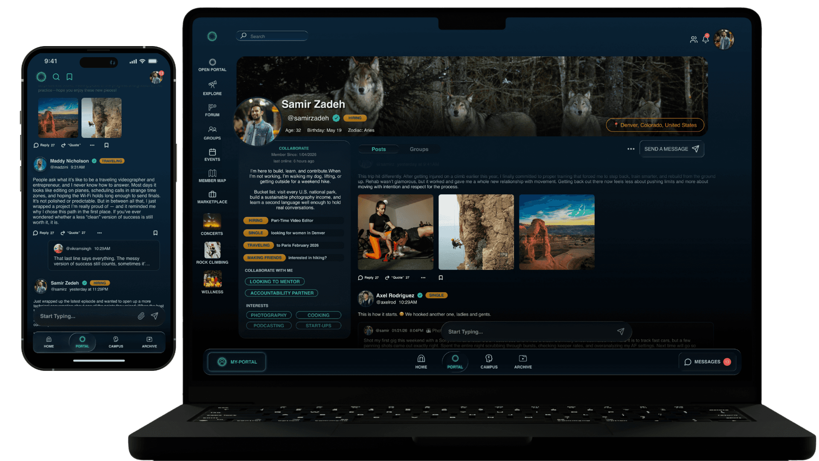Open the rock climber photo thumbnail

(x=476, y=232)
